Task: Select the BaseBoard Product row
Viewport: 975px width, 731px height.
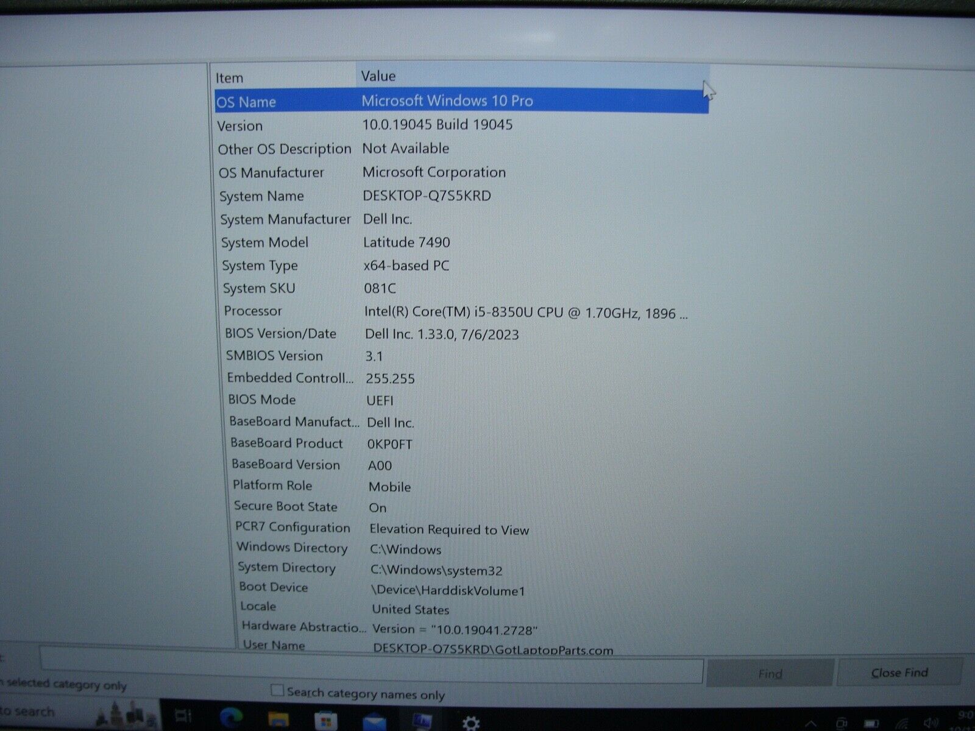Action: coord(470,443)
